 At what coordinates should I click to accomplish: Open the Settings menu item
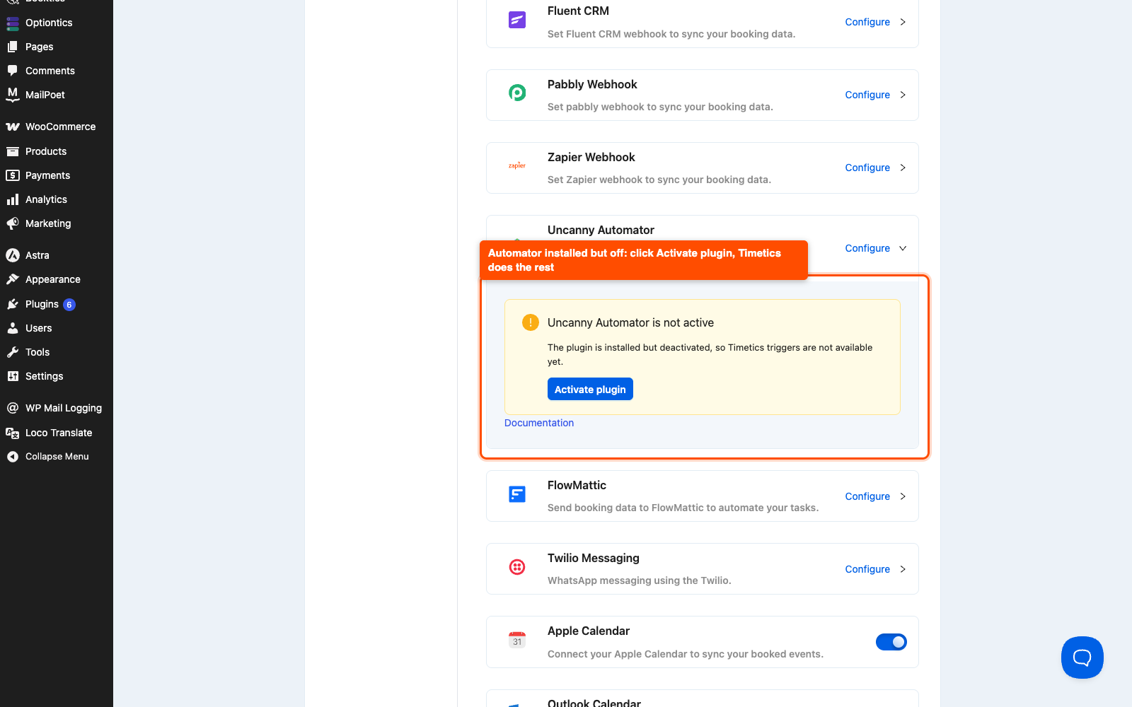click(57, 376)
